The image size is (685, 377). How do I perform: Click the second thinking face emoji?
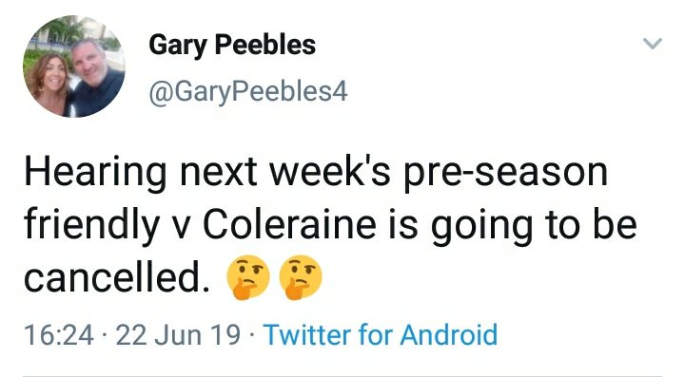tap(300, 277)
